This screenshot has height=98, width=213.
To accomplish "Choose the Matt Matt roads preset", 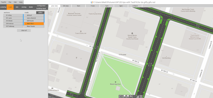I will pyautogui.click(x=34, y=24).
